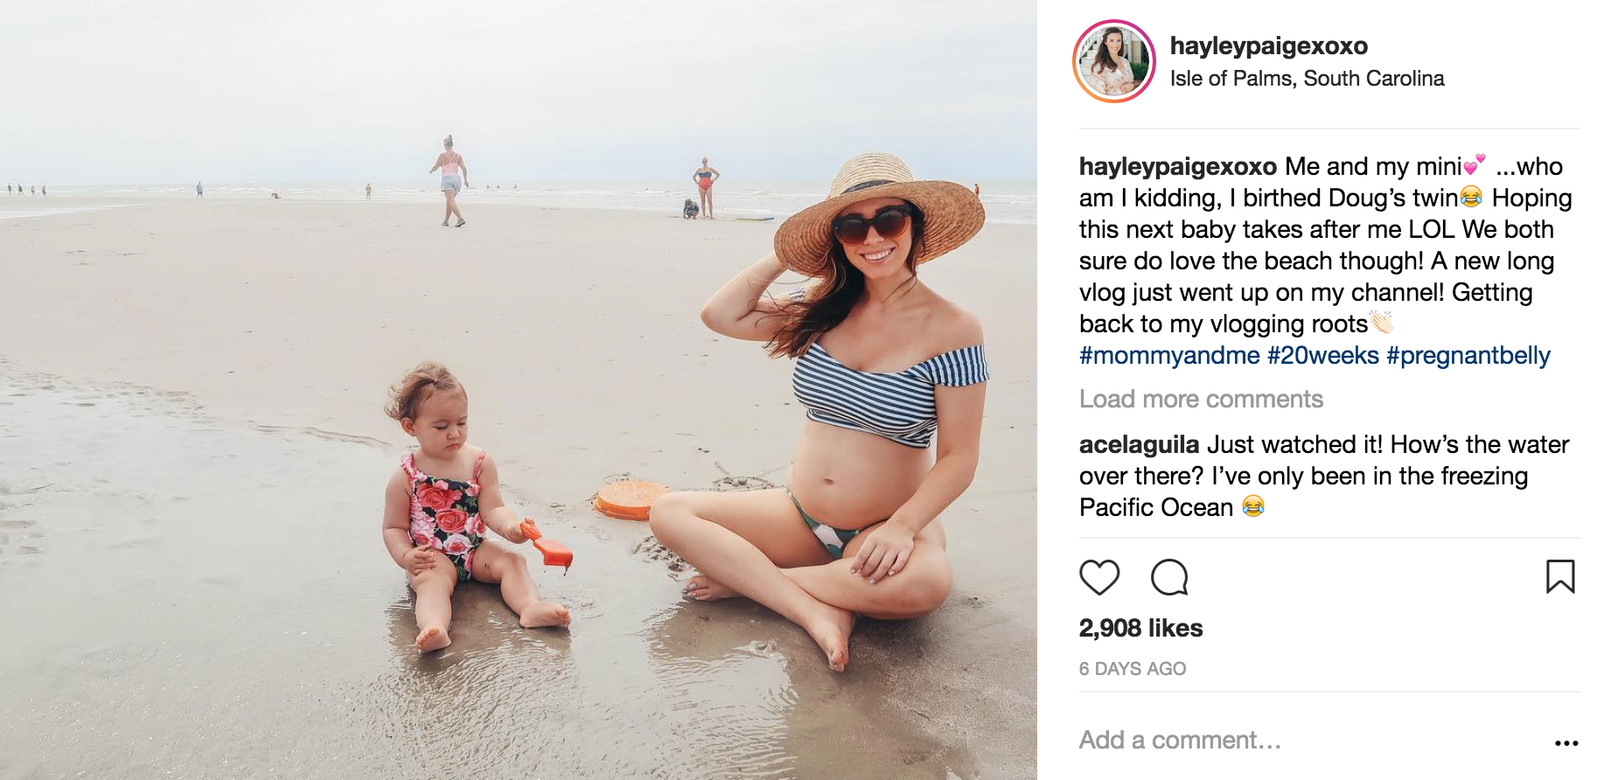The height and width of the screenshot is (780, 1618).
Task: Click the hayleypaigexoxo username in the header
Action: coord(1268,45)
